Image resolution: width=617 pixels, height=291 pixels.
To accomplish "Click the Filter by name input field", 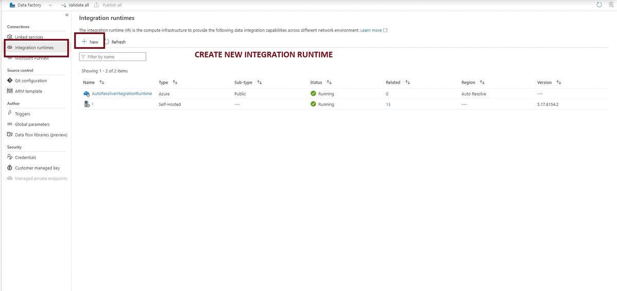I will 113,56.
